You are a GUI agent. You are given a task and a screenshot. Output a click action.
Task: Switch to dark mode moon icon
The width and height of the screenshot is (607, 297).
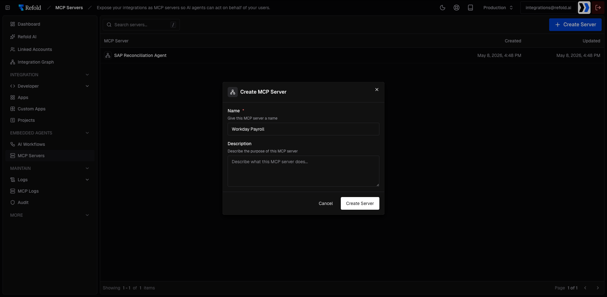[443, 8]
